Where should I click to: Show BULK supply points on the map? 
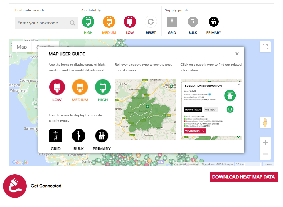[x=193, y=21]
